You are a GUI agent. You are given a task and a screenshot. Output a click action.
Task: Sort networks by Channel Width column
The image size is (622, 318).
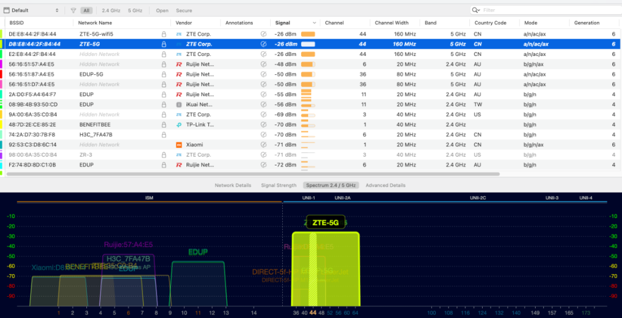click(392, 23)
